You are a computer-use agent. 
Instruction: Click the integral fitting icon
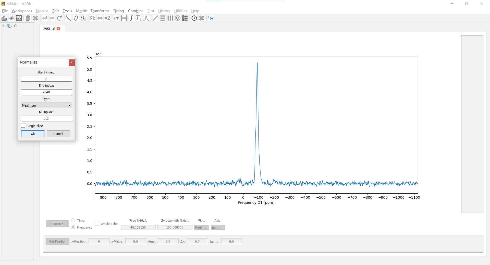131,18
